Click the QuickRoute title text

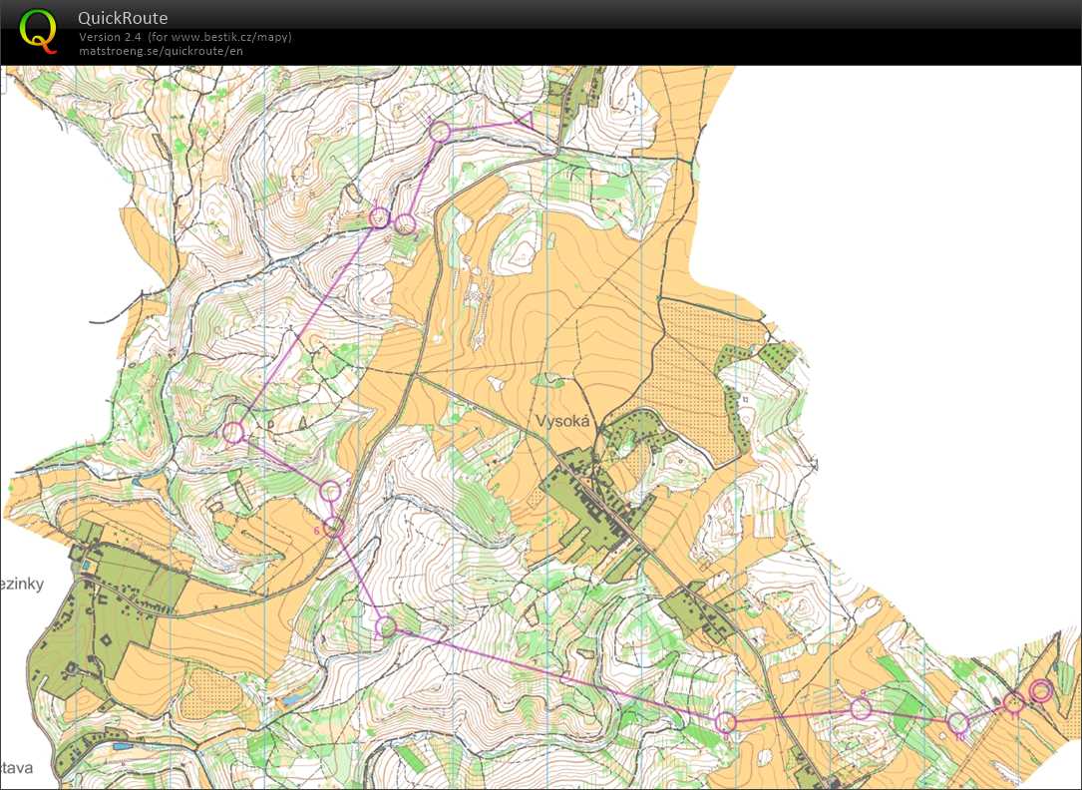[123, 18]
